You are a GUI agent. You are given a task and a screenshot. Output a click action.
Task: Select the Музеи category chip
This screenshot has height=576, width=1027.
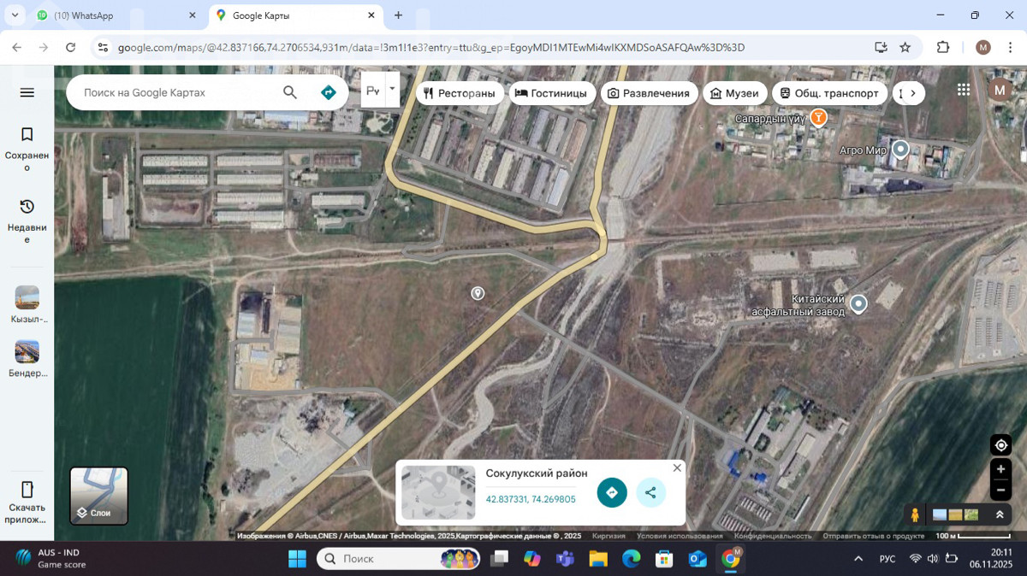pyautogui.click(x=734, y=93)
